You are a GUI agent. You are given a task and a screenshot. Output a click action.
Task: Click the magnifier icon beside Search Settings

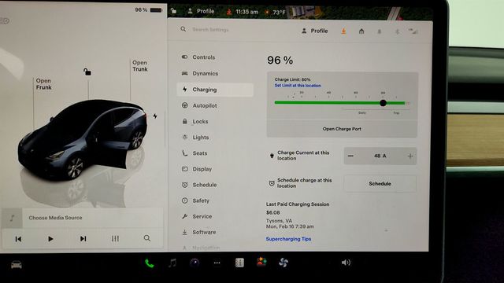pyautogui.click(x=183, y=29)
